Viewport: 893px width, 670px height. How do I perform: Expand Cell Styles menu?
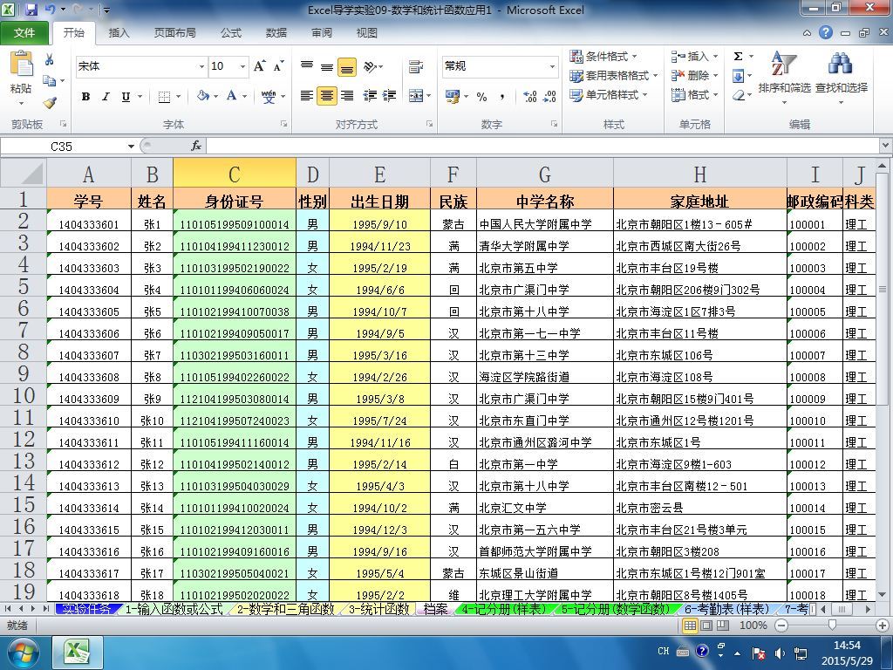[x=608, y=94]
